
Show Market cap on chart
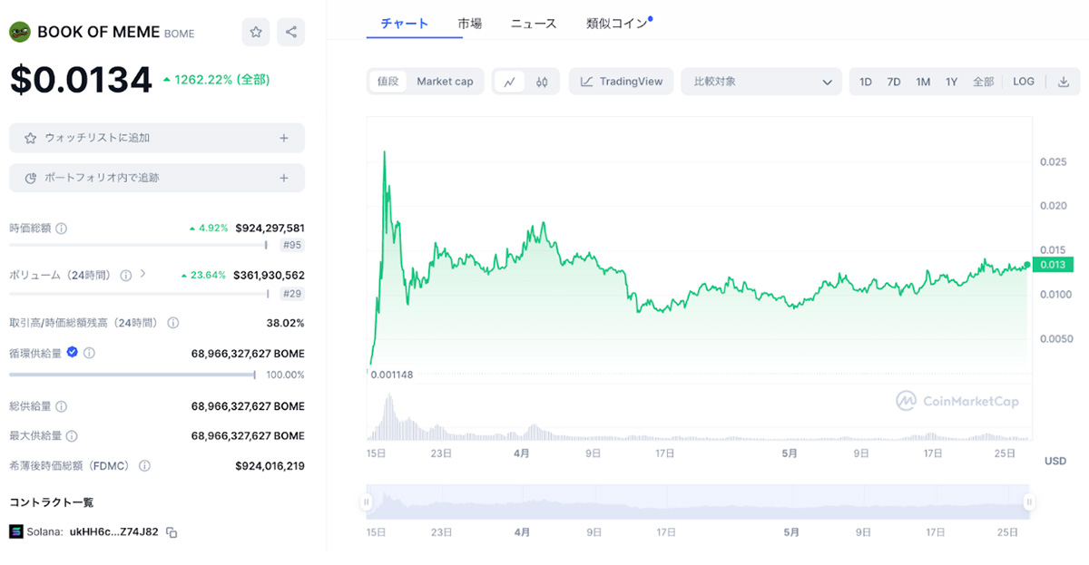[445, 82]
